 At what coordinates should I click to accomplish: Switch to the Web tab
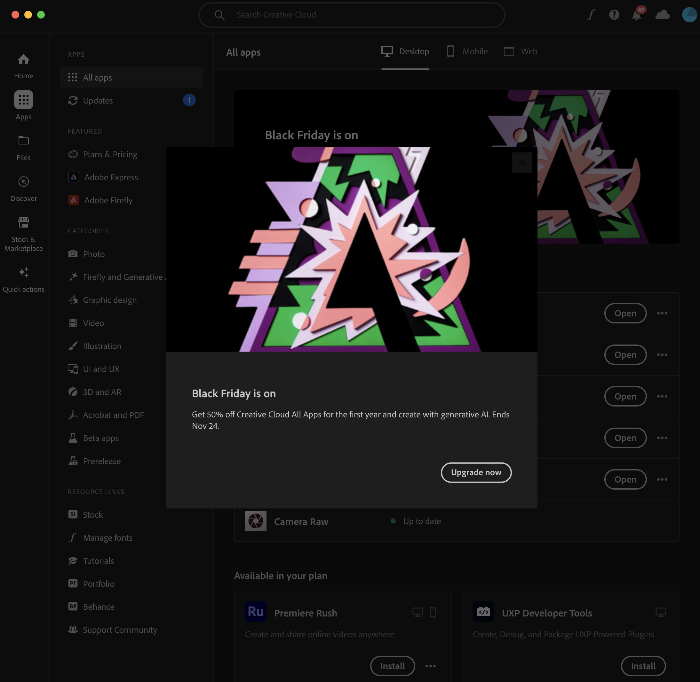528,51
